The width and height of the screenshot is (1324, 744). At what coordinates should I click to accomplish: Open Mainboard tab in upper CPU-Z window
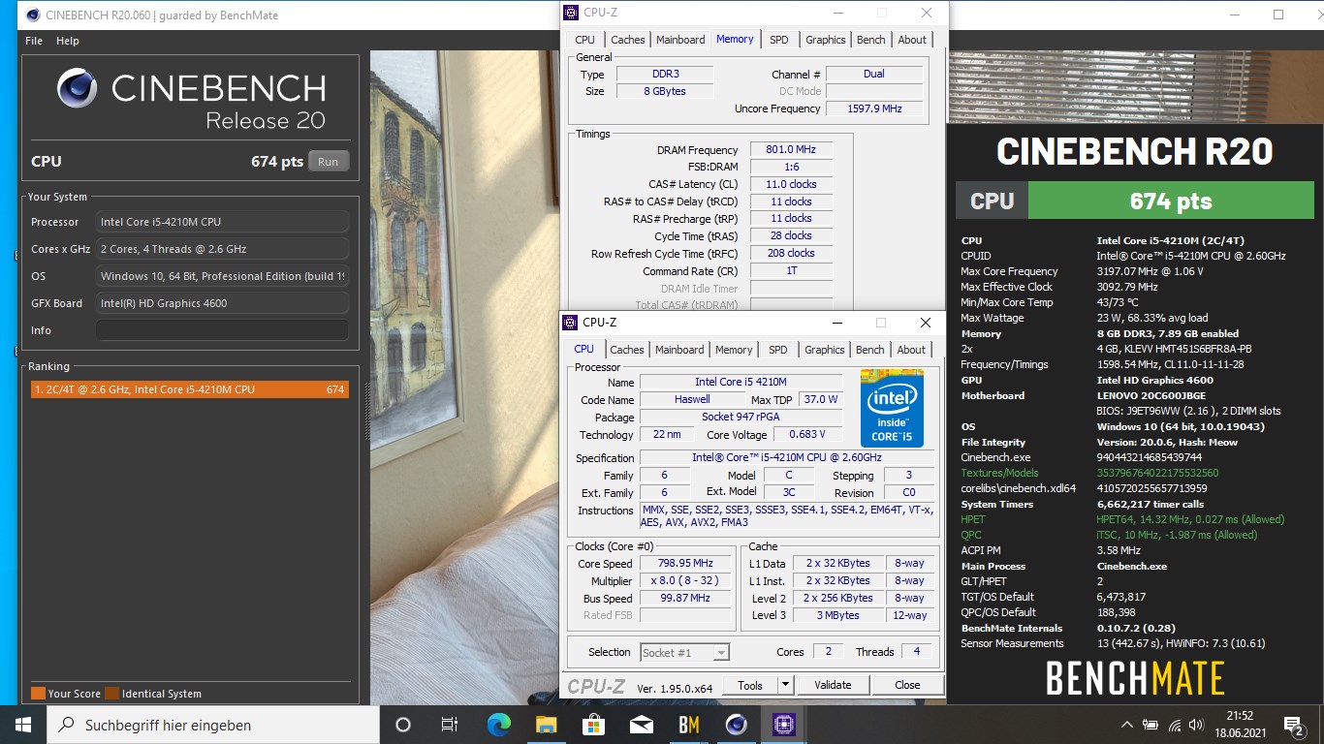[680, 40]
